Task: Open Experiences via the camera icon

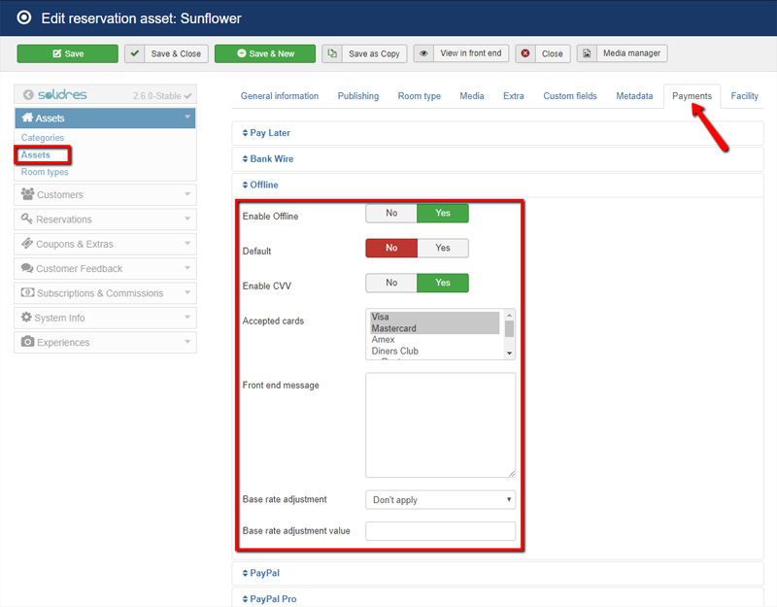Action: (x=28, y=342)
